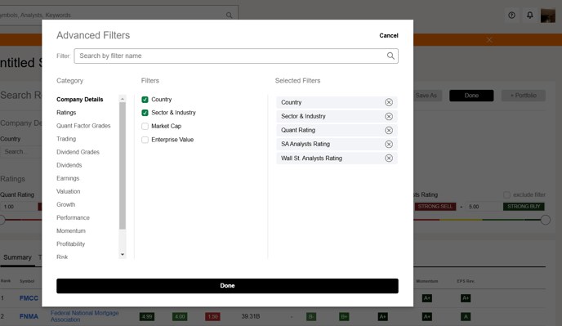
Task: Remove SA Analysts Rating selected filter
Action: click(389, 144)
